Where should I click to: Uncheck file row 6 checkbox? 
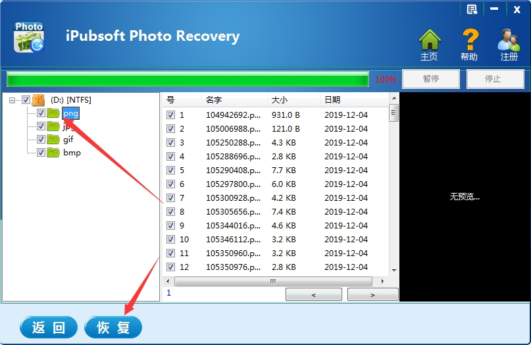[x=170, y=184]
